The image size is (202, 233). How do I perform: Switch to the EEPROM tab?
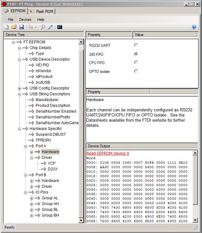click(15, 11)
